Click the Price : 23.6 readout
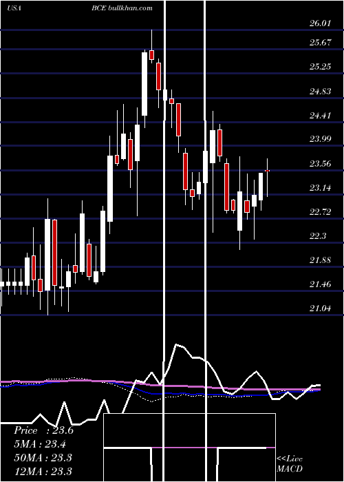344x482 pixels. click(43, 430)
